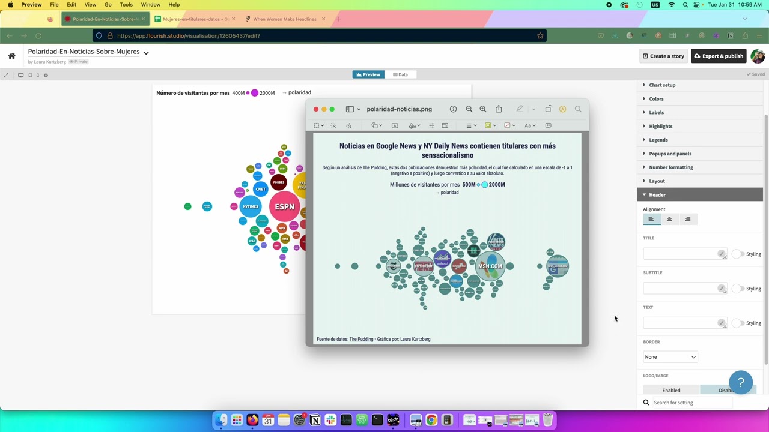Open project title dropdown arrow
Image resolution: width=769 pixels, height=432 pixels.
[x=146, y=53]
